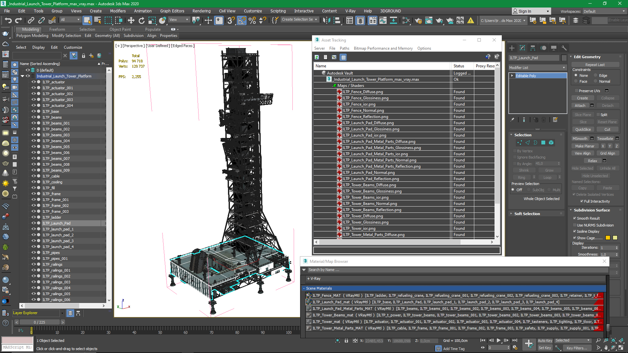Screen dimensions: 628x353
Task: Open the Workspaces Default dropdown
Action: (604, 11)
